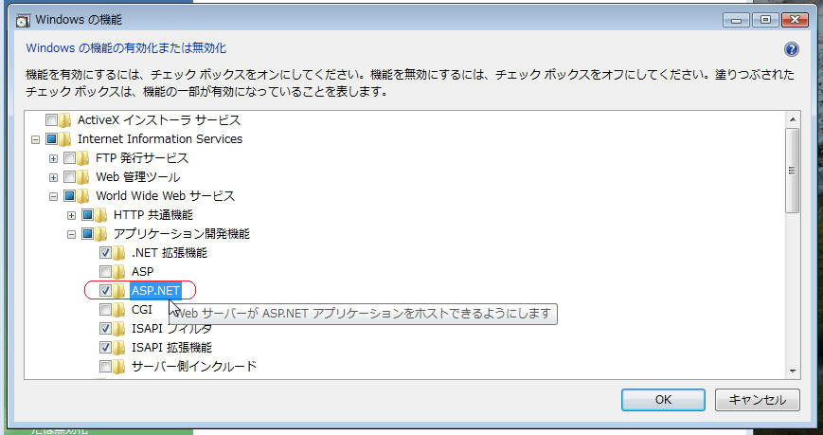Click the キャンセル button
Viewport: 823px width, 435px height.
[758, 400]
